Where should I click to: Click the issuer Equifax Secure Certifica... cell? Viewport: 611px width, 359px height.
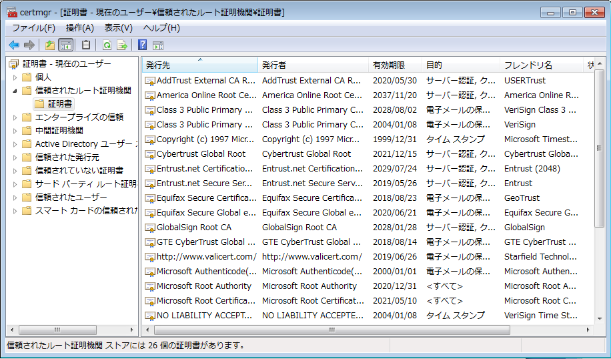[x=312, y=198]
